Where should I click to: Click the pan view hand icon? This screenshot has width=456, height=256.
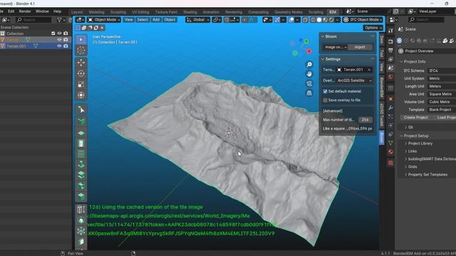309,74
